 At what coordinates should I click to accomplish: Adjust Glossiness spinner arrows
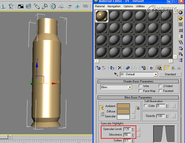(133, 135)
